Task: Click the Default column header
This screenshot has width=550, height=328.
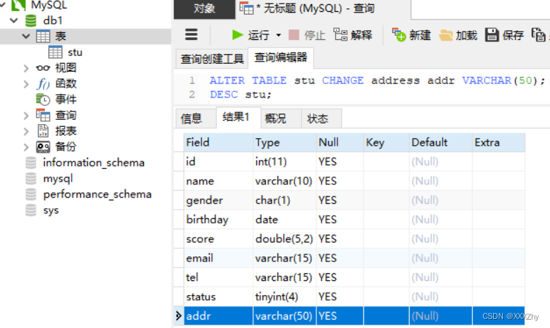Action: [x=441, y=142]
